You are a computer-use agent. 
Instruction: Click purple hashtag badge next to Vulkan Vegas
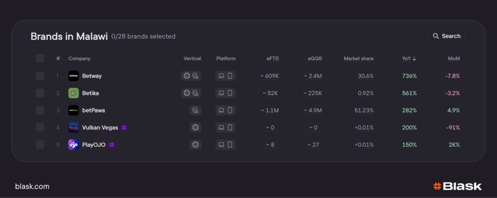pos(124,127)
